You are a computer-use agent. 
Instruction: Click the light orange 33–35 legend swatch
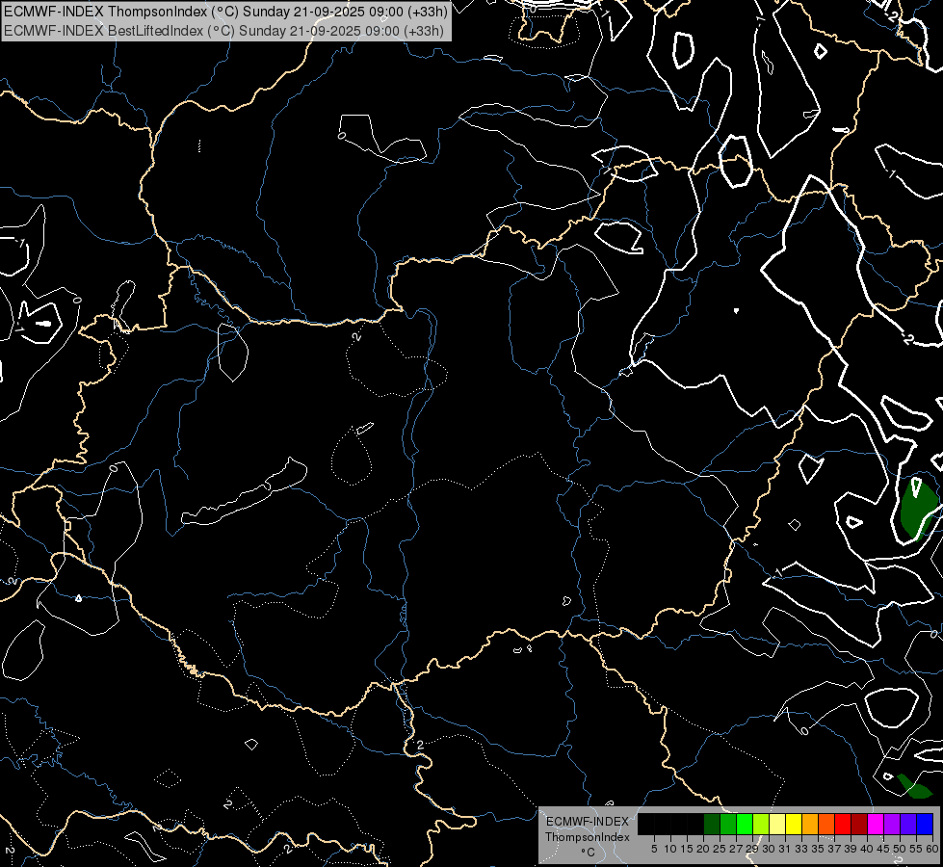810,824
